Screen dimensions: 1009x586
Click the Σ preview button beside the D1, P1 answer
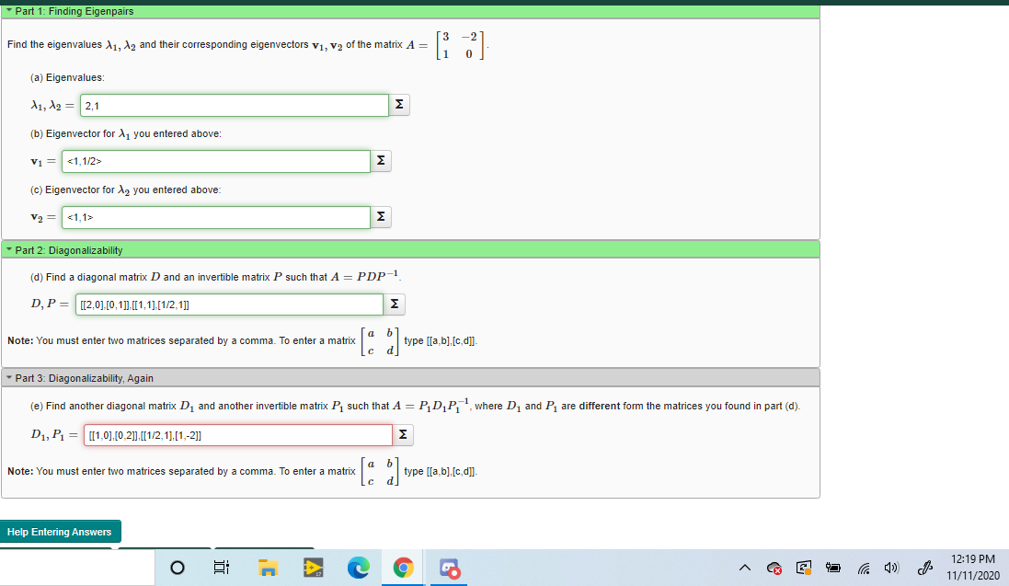click(x=403, y=434)
